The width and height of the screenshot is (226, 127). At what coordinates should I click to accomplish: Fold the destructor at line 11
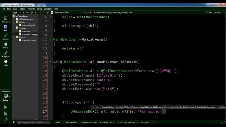50,39
